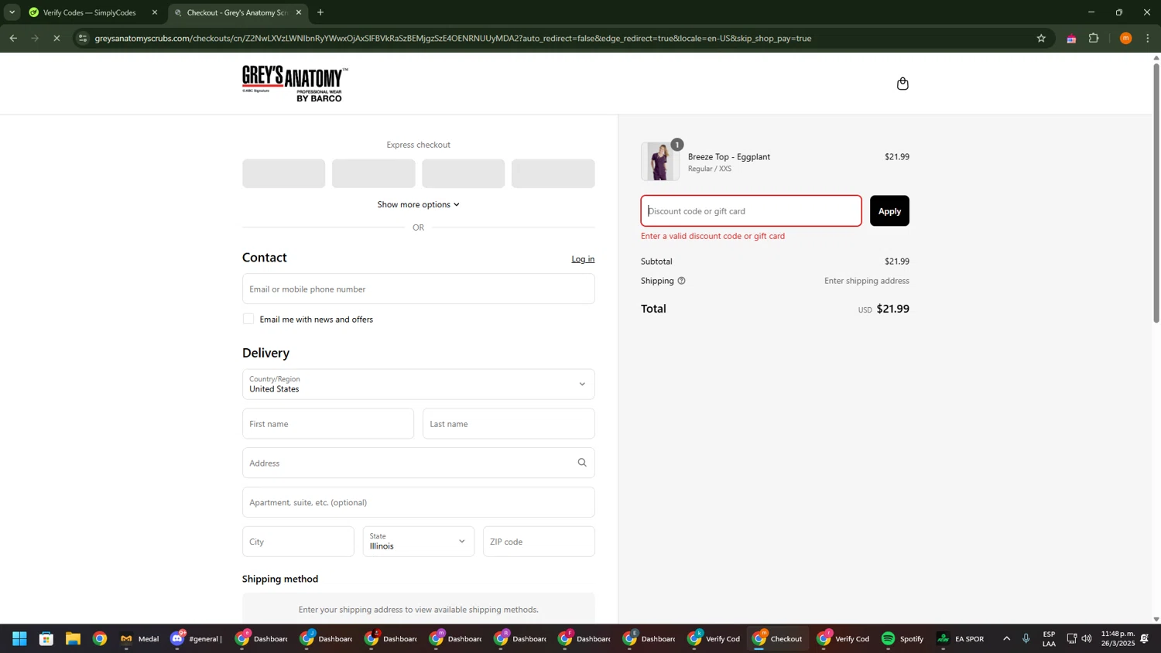Screen dimensions: 1161x653
Task: Click the Grey's Anatomy by Barco logo
Action: 295,84
